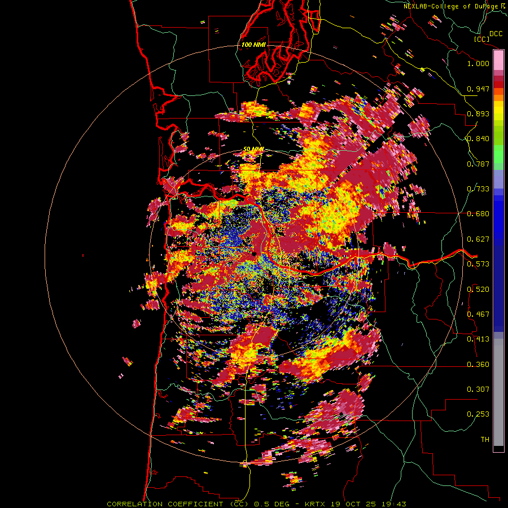The height and width of the screenshot is (508, 508).
Task: Click the 0.573 scale value
Action: coord(478,264)
